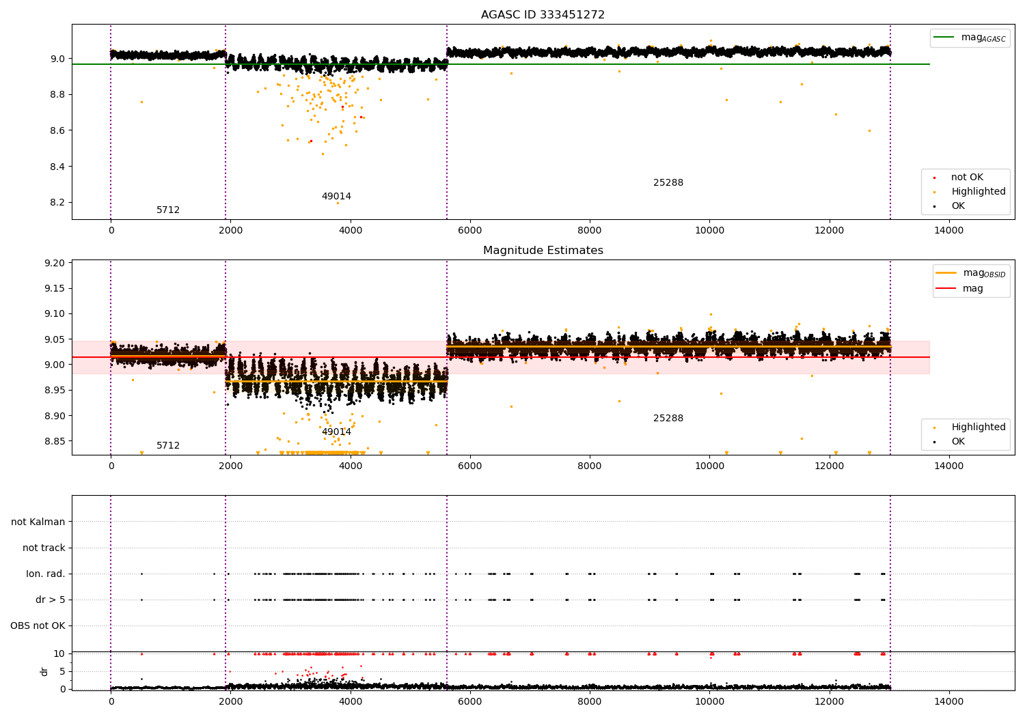
Task: Click the 9.00 tick label on middle plot
Action: (55, 365)
